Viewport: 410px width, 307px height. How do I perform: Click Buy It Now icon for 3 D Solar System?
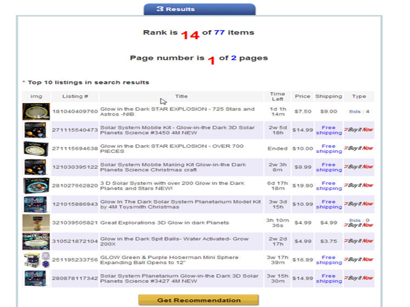[359, 185]
